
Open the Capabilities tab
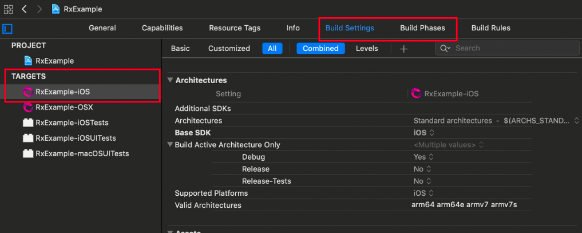pos(162,28)
